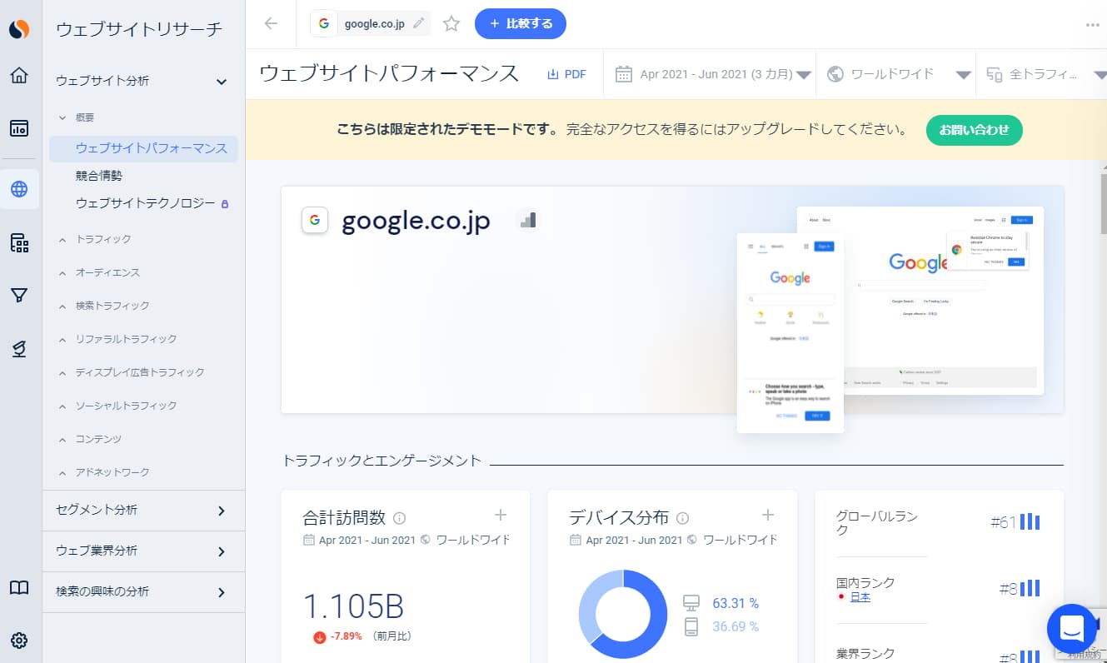The height and width of the screenshot is (663, 1107).
Task: Click the トラフィックとエンゲージメント section heading
Action: tap(382, 460)
